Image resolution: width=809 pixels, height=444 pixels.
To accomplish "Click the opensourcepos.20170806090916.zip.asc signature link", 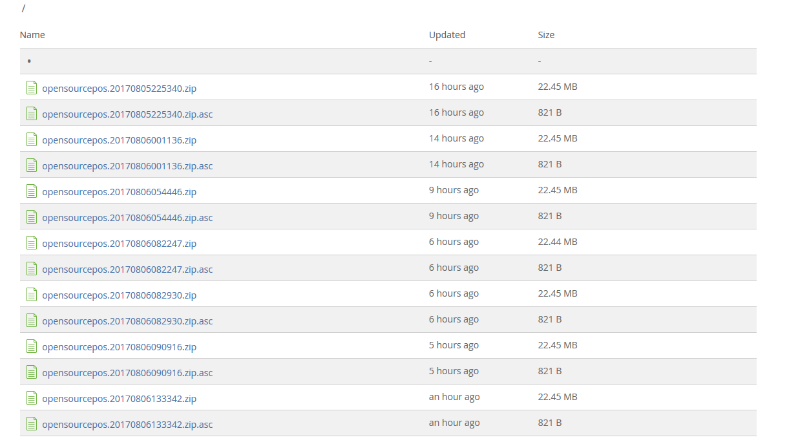I will tap(127, 372).
